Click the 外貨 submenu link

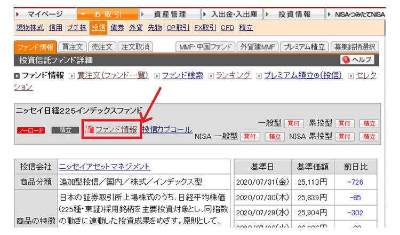[x=135, y=28]
